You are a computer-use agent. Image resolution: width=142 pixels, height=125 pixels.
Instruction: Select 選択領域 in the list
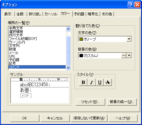coord(37,32)
